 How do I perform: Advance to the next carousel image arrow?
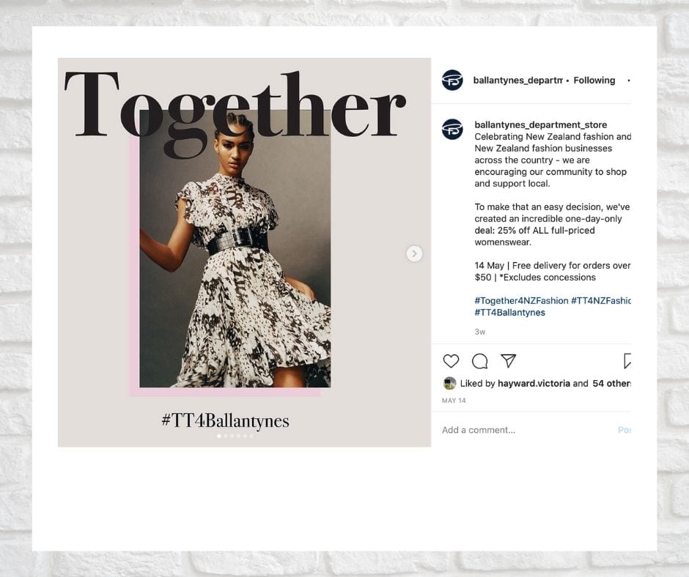coord(414,253)
